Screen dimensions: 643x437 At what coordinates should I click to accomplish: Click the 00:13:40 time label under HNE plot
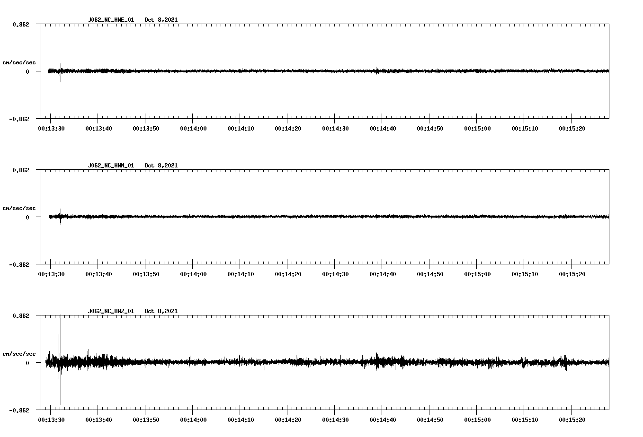tap(98, 129)
